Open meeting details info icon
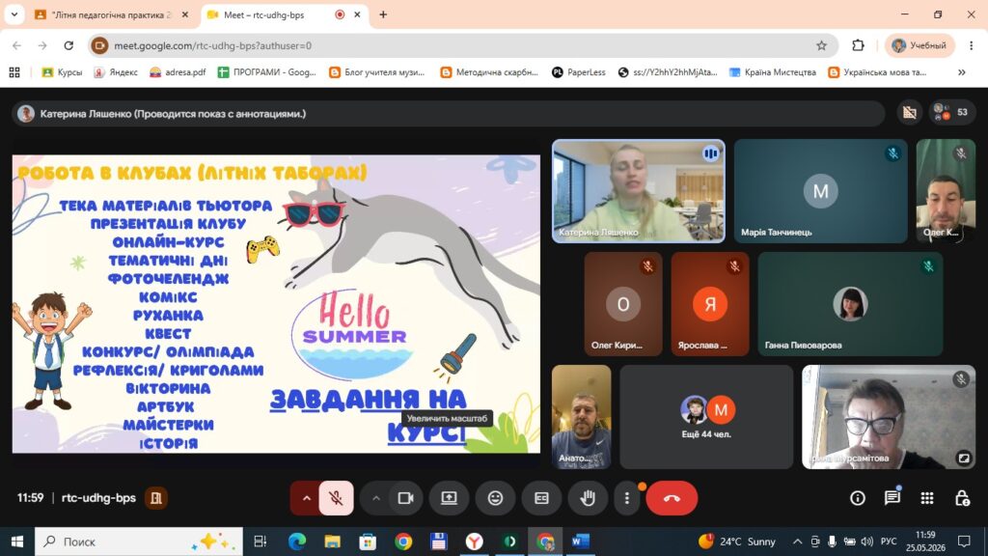The height and width of the screenshot is (556, 988). point(858,498)
